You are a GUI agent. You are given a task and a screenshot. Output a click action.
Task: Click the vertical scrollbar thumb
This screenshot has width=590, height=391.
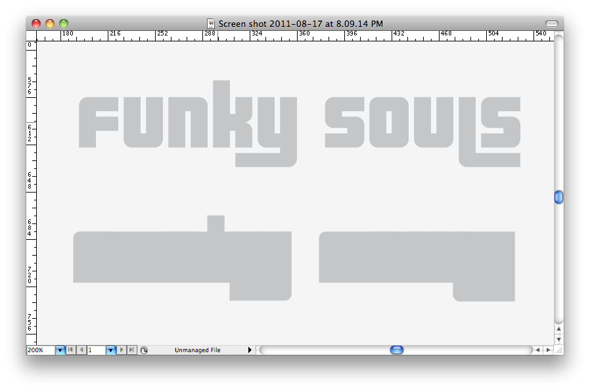tap(558, 197)
